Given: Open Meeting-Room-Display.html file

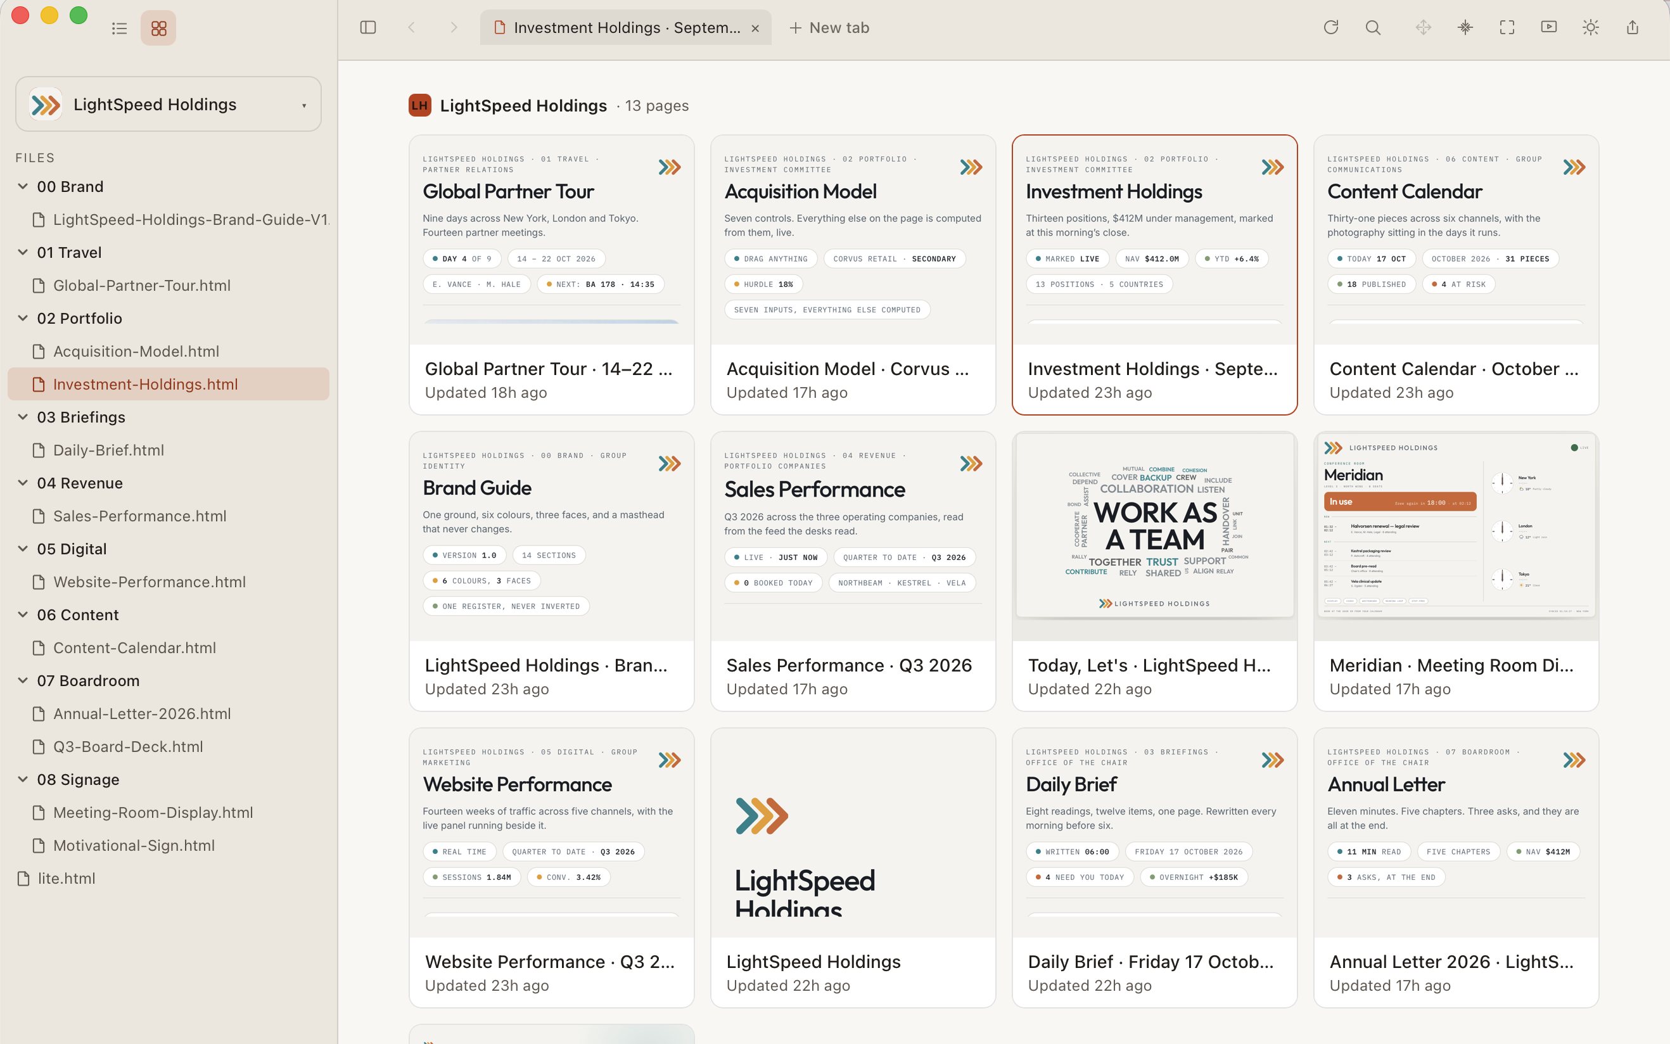Looking at the screenshot, I should point(169,812).
